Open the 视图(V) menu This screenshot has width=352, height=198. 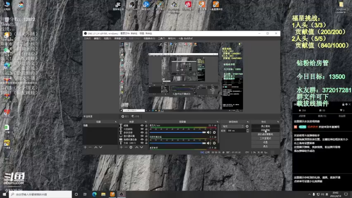107,38
